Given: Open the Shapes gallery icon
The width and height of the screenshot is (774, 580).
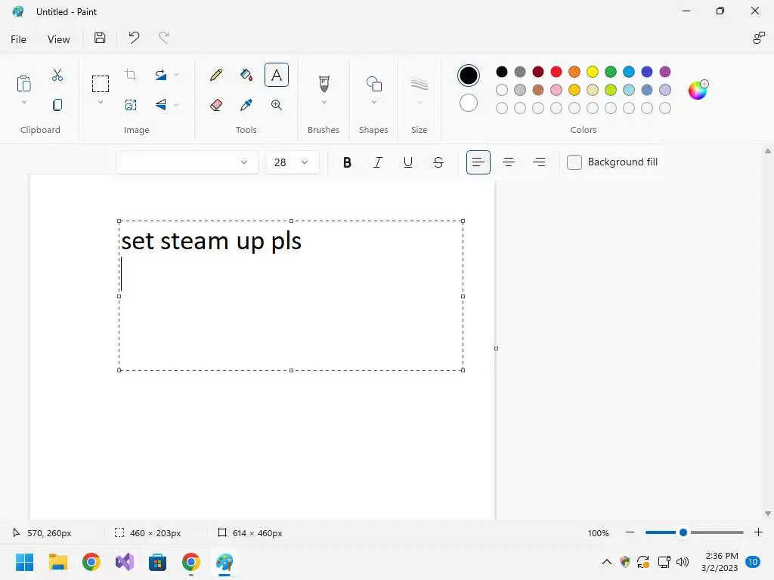Looking at the screenshot, I should pos(373,83).
